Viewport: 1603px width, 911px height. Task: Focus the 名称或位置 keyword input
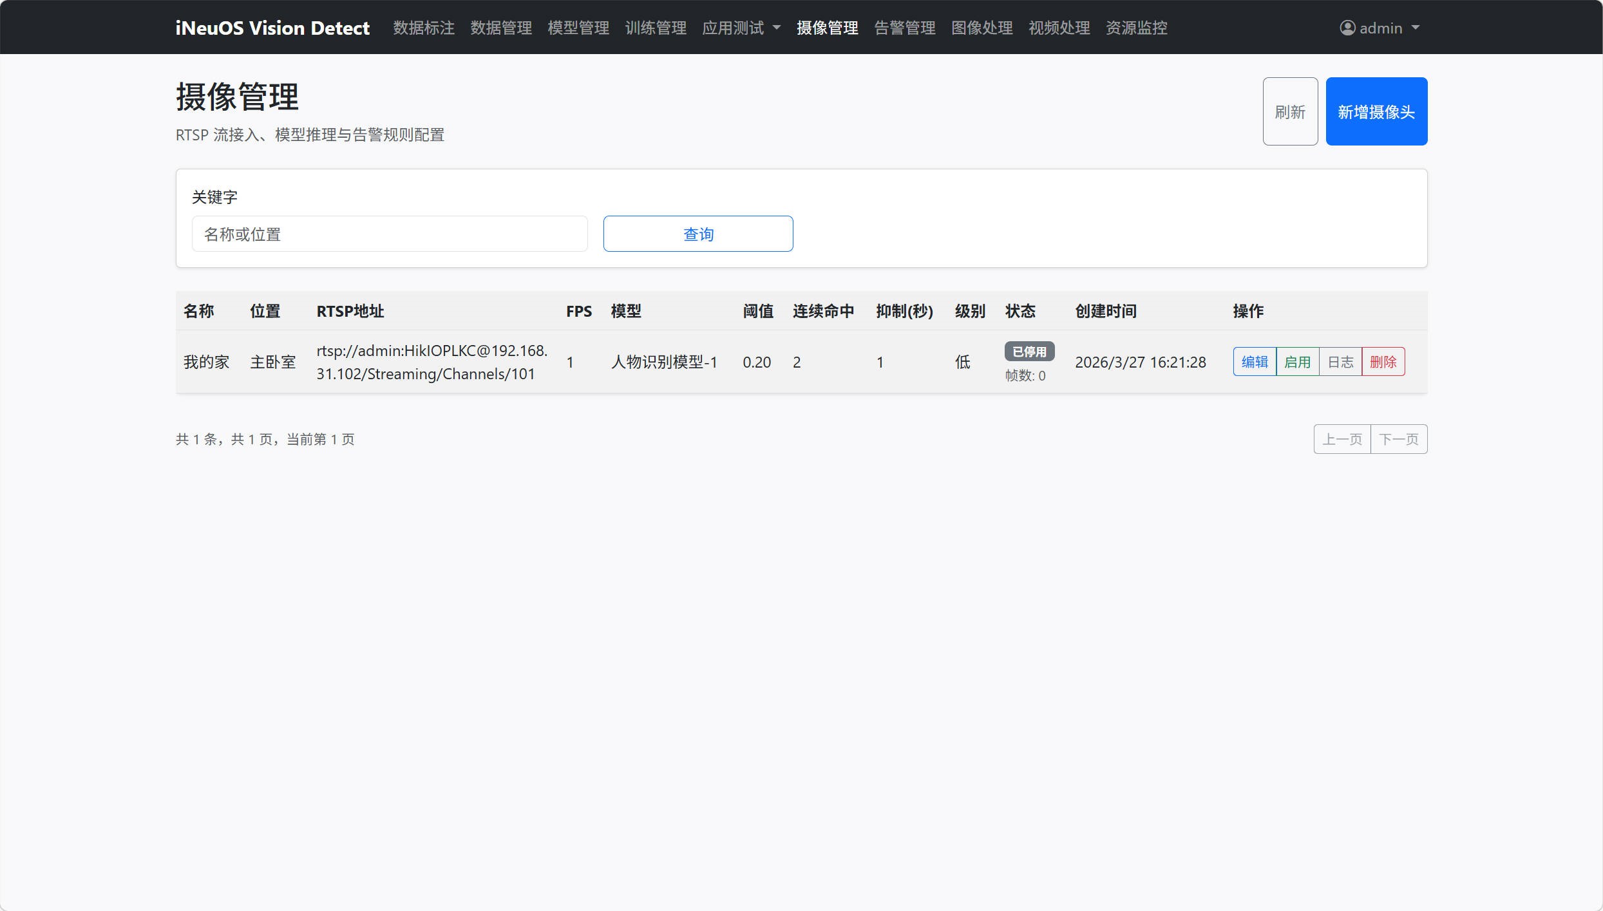coord(389,234)
